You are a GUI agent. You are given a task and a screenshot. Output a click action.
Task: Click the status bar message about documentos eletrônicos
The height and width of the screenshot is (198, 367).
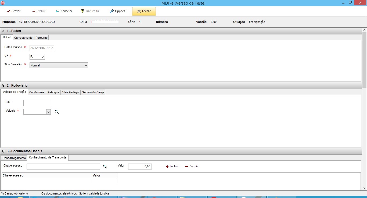[x=75, y=193]
